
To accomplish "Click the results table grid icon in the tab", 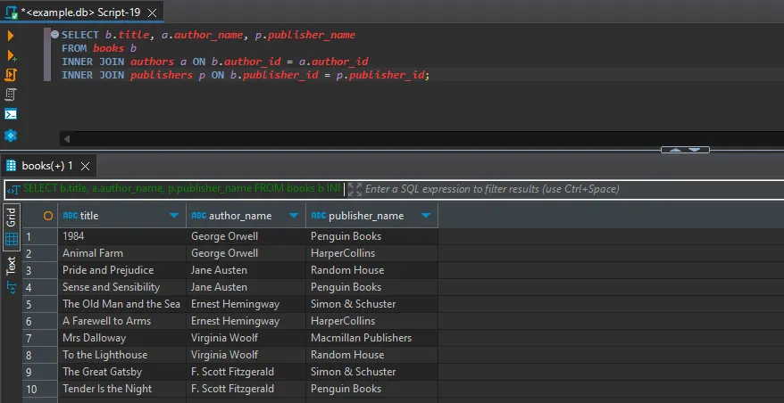I will (11, 166).
